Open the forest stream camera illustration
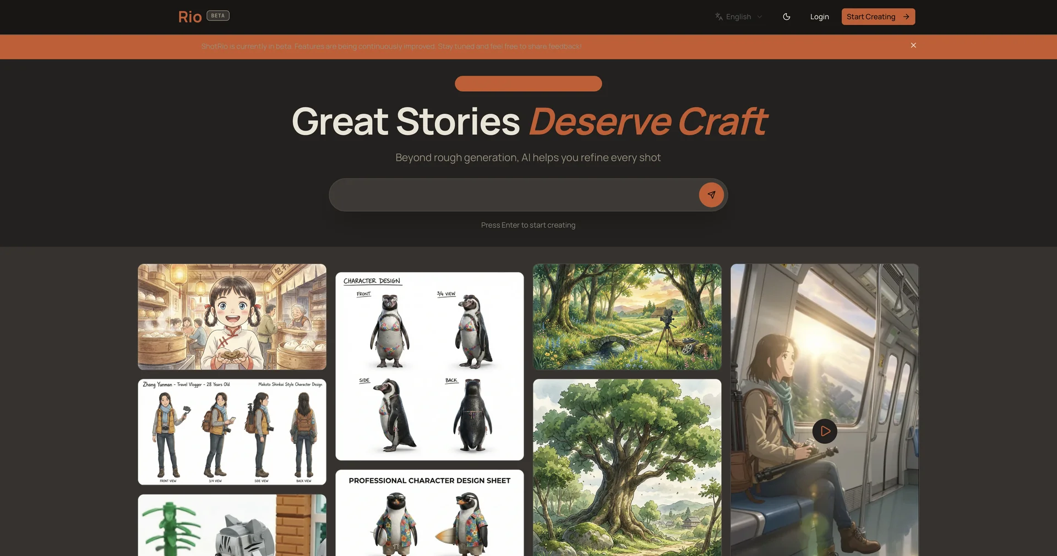The height and width of the screenshot is (556, 1057). [627, 317]
